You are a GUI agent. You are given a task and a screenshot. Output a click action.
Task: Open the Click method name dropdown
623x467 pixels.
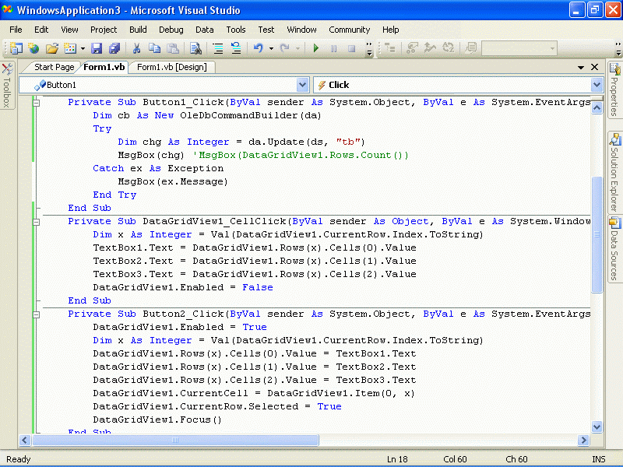tap(597, 85)
